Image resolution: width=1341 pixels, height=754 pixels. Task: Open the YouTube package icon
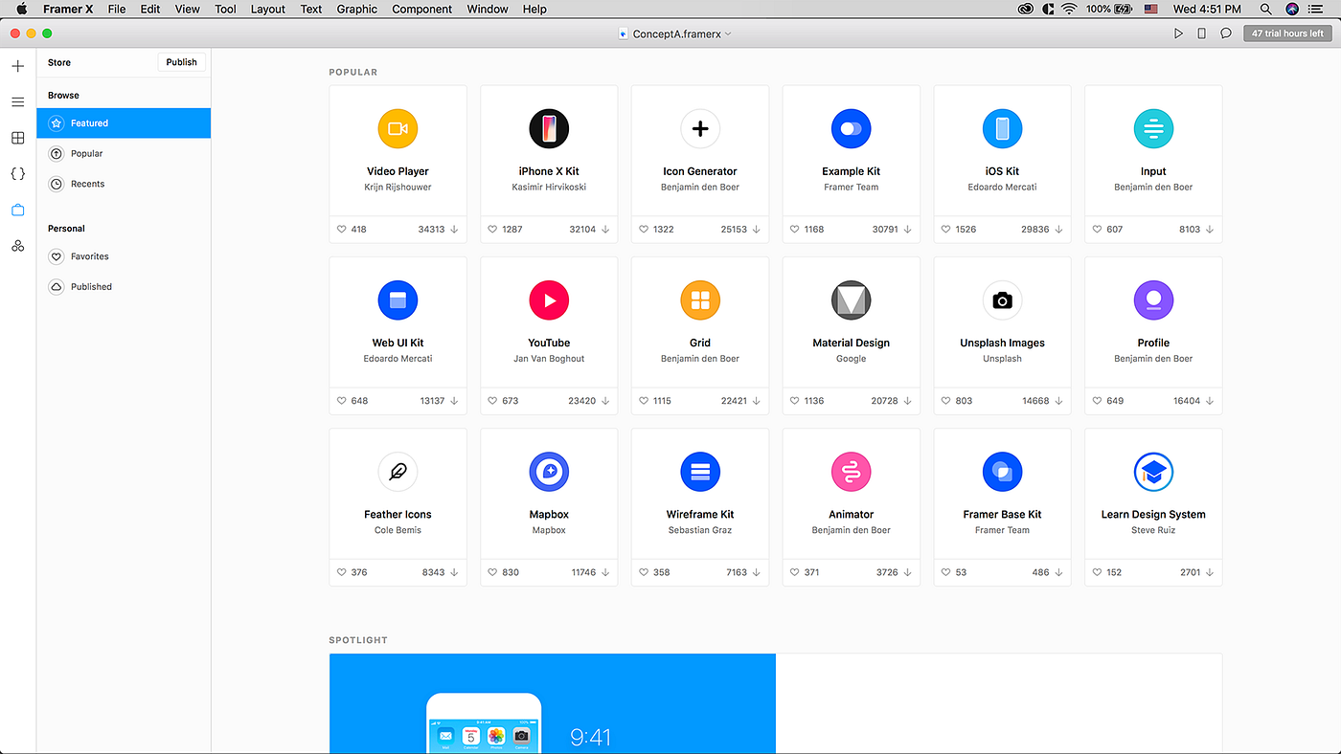click(549, 300)
